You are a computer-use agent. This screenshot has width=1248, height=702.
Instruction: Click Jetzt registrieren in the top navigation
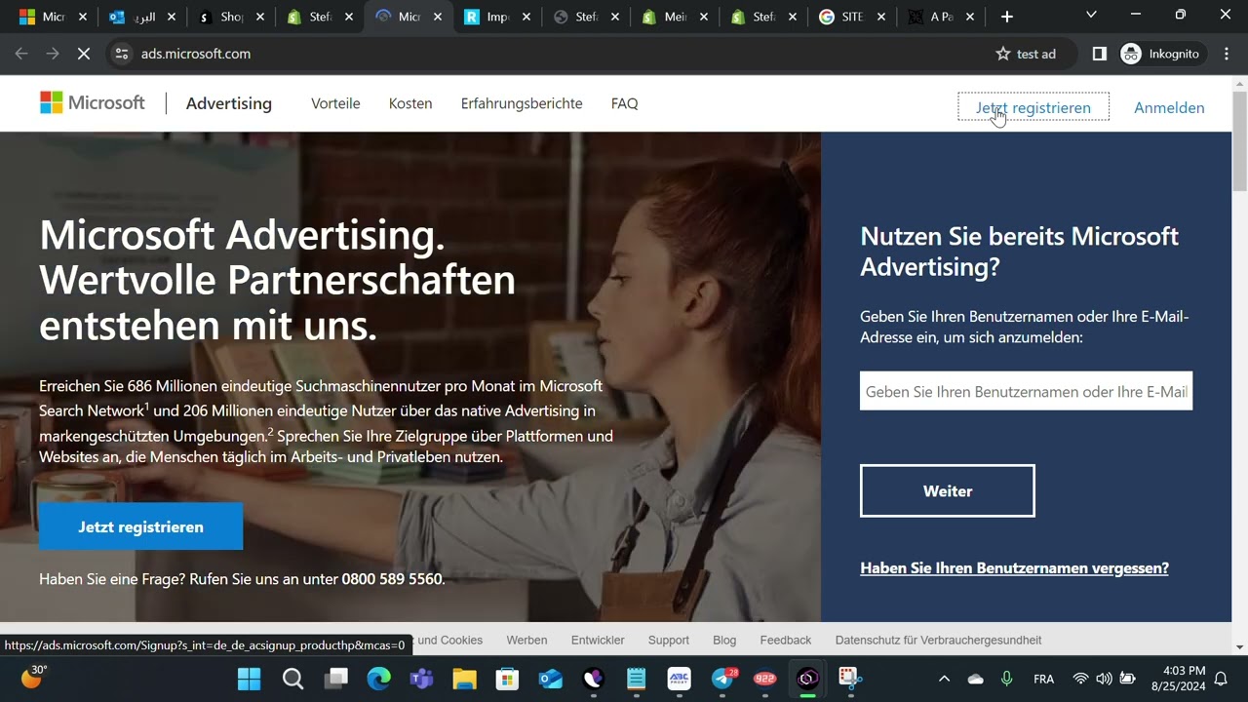click(x=1033, y=107)
